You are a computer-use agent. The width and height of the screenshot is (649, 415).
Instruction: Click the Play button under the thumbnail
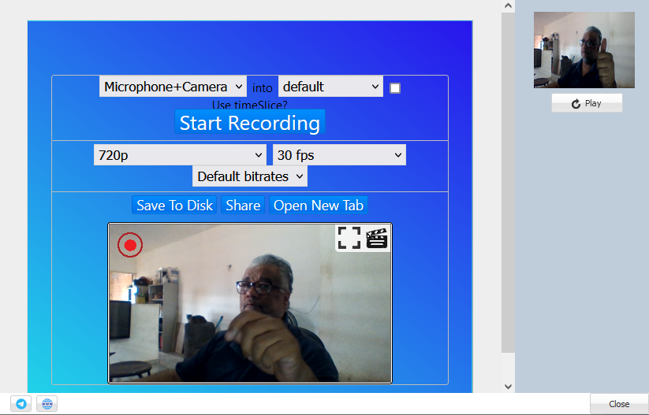(x=587, y=103)
